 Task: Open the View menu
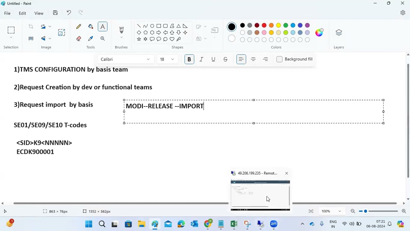pyautogui.click(x=39, y=13)
